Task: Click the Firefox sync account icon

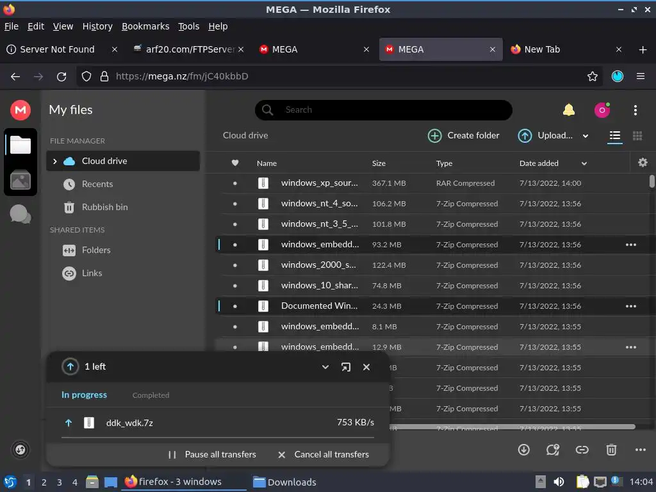Action: coord(618,76)
